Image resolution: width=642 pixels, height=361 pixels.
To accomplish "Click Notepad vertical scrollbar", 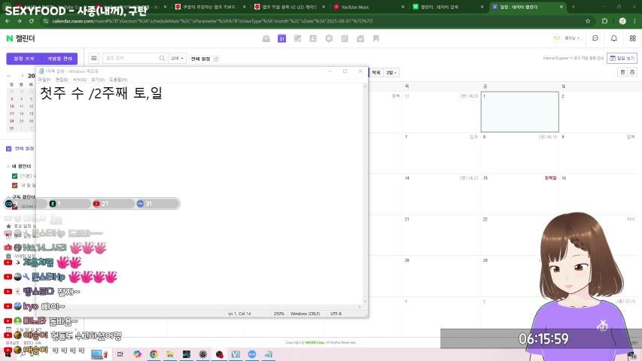I will 365,195.
